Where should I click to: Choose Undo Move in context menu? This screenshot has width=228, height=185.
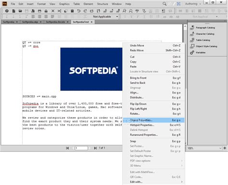coord(154,46)
